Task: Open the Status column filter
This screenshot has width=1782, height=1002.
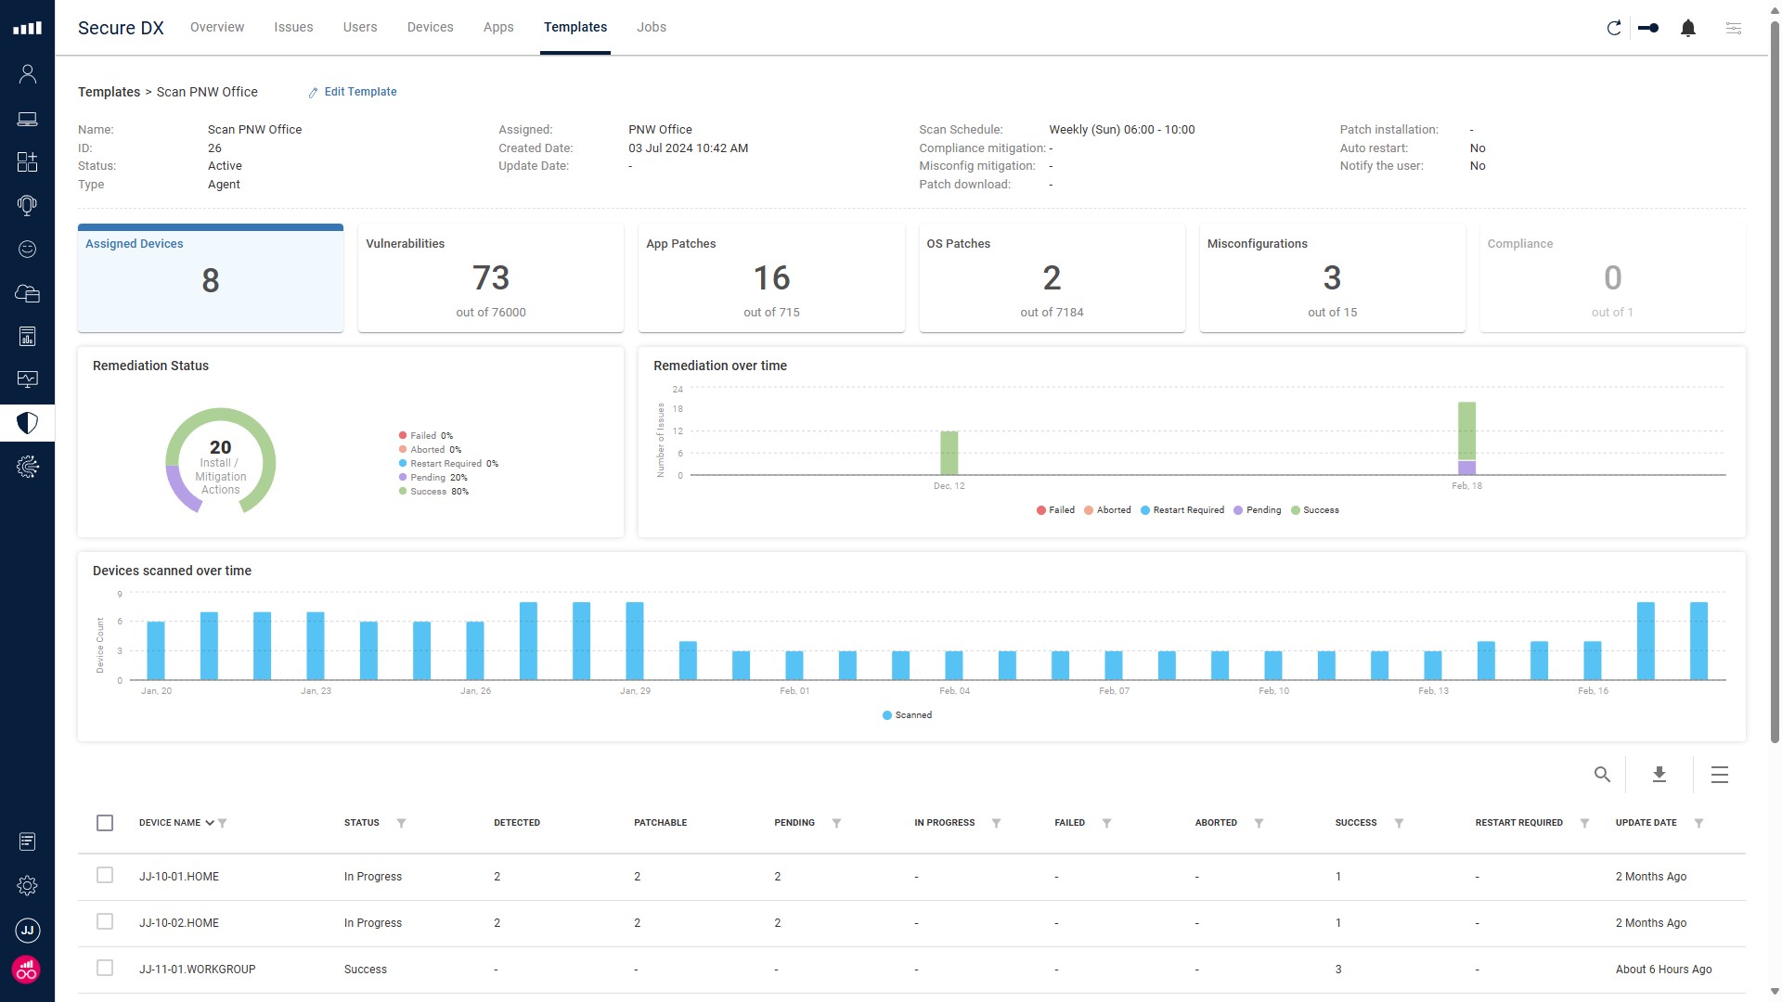Action: coord(401,823)
